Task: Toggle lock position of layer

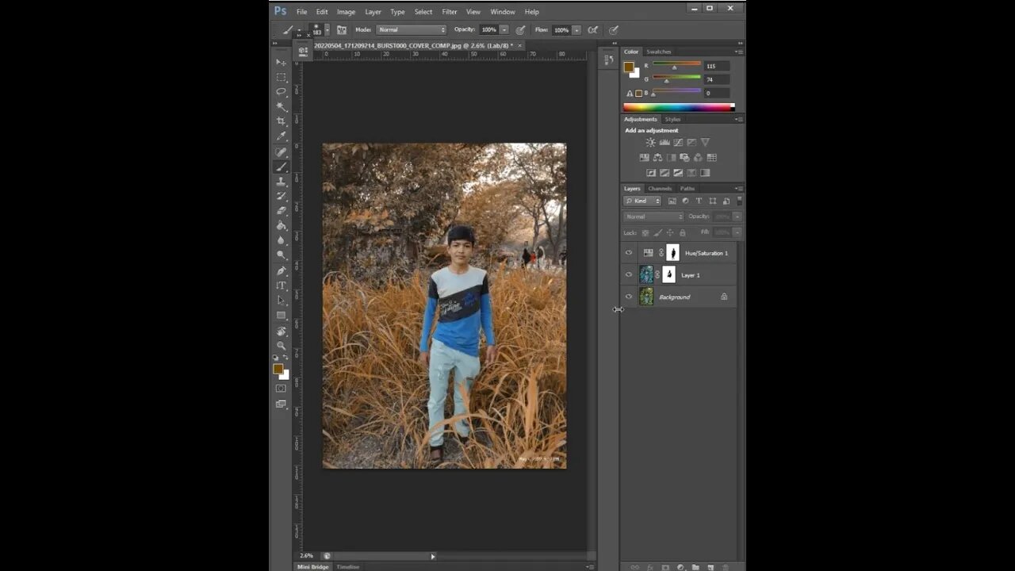Action: (x=670, y=232)
